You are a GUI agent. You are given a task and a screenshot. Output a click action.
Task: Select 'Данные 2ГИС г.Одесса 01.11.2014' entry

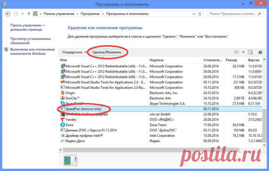click(91, 130)
